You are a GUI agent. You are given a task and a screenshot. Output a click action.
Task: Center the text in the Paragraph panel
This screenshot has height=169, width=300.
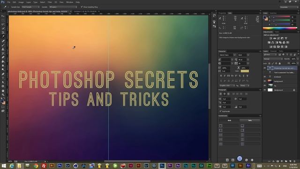[x=225, y=94]
